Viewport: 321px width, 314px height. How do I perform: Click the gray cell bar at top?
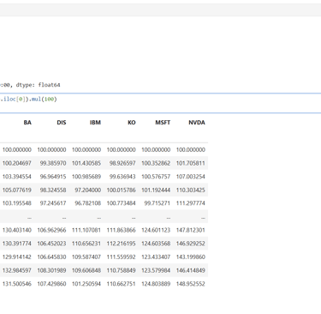click(160, 9)
